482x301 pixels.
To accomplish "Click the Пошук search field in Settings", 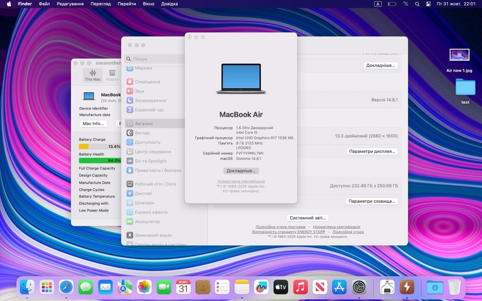I will tap(154, 59).
